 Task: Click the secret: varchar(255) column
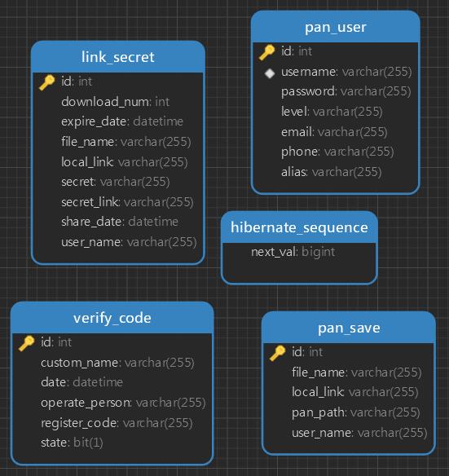pyautogui.click(x=116, y=182)
